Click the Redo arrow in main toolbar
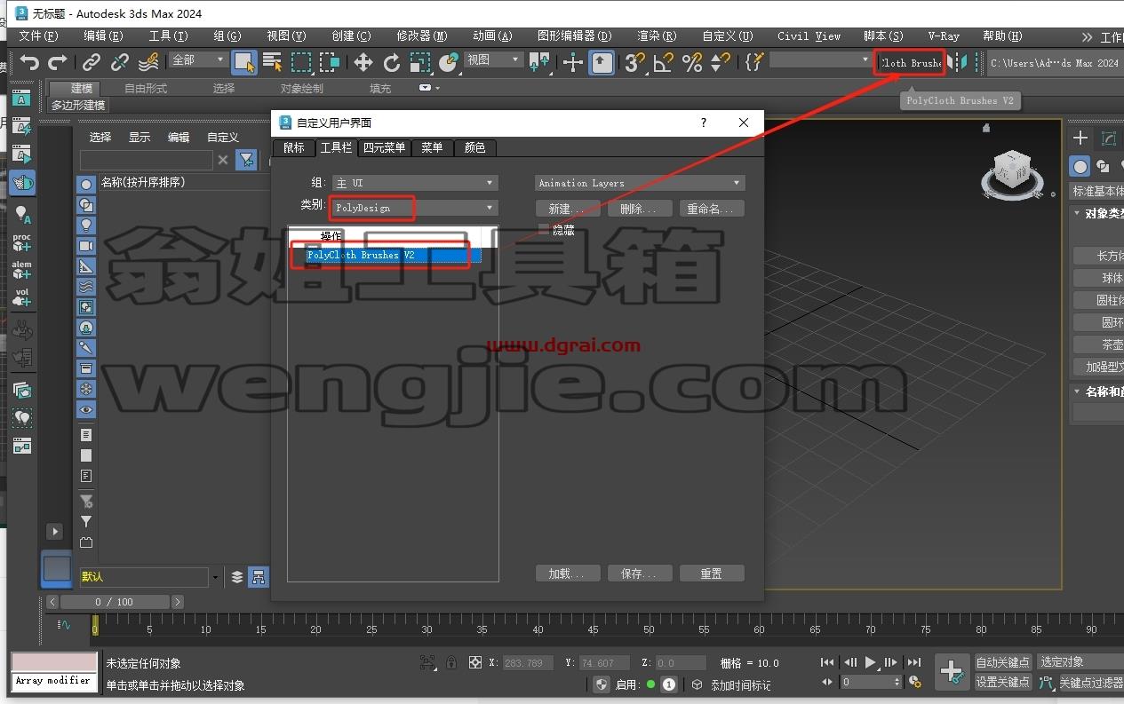 point(58,62)
